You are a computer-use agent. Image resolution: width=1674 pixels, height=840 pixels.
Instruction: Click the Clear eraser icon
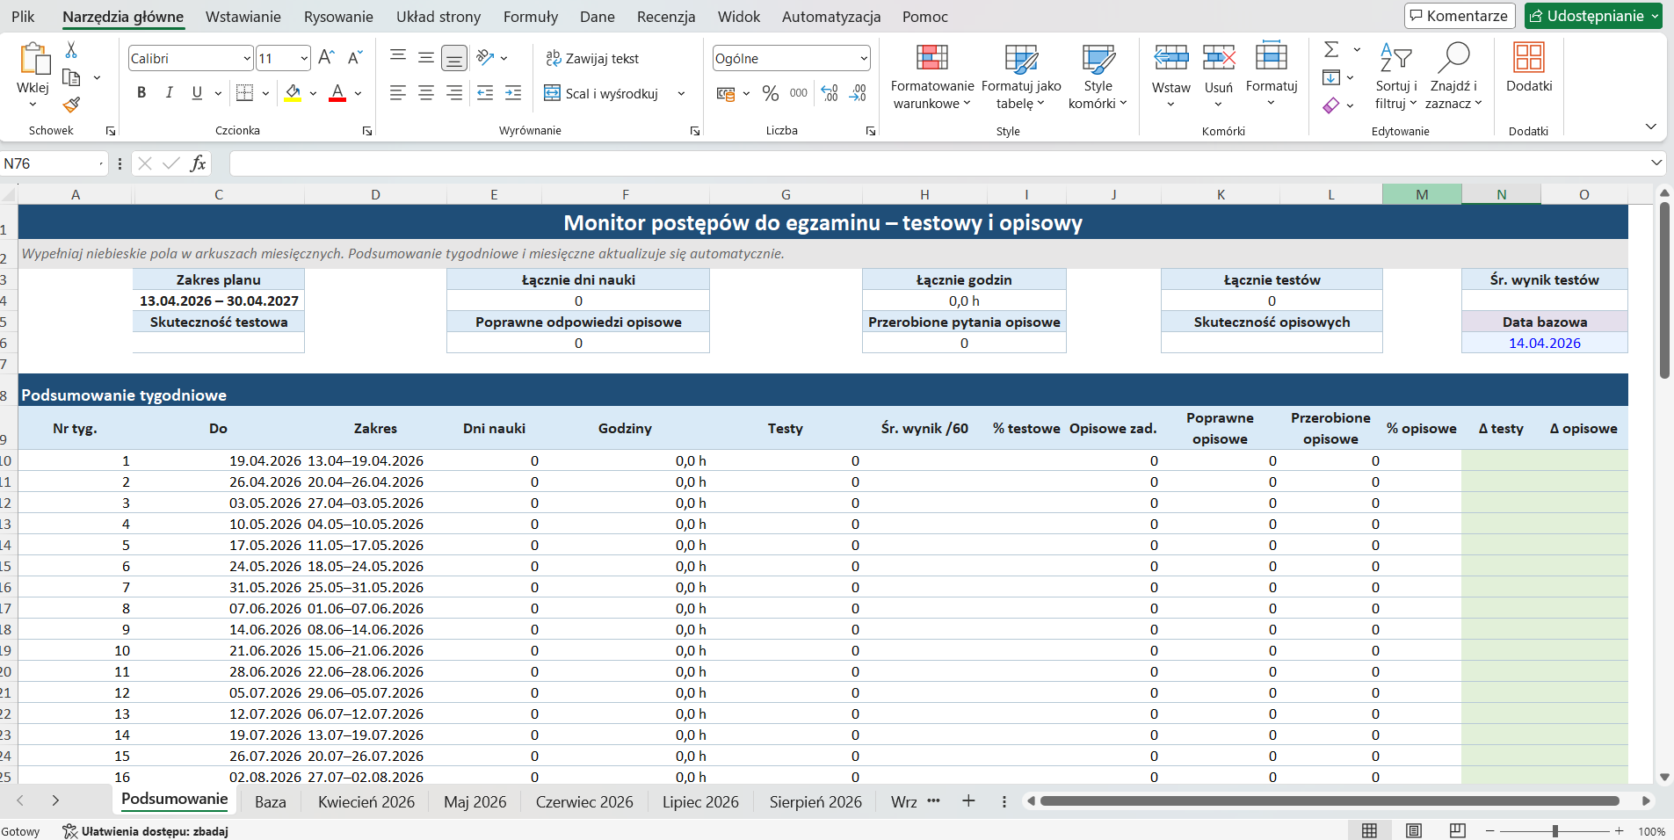click(1331, 105)
